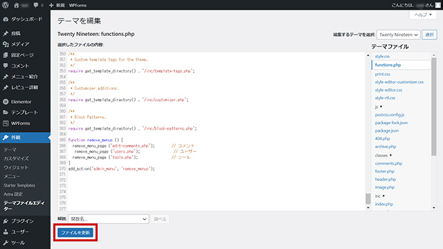Open style.css in theme files
This screenshot has height=249, width=443.
coord(382,57)
